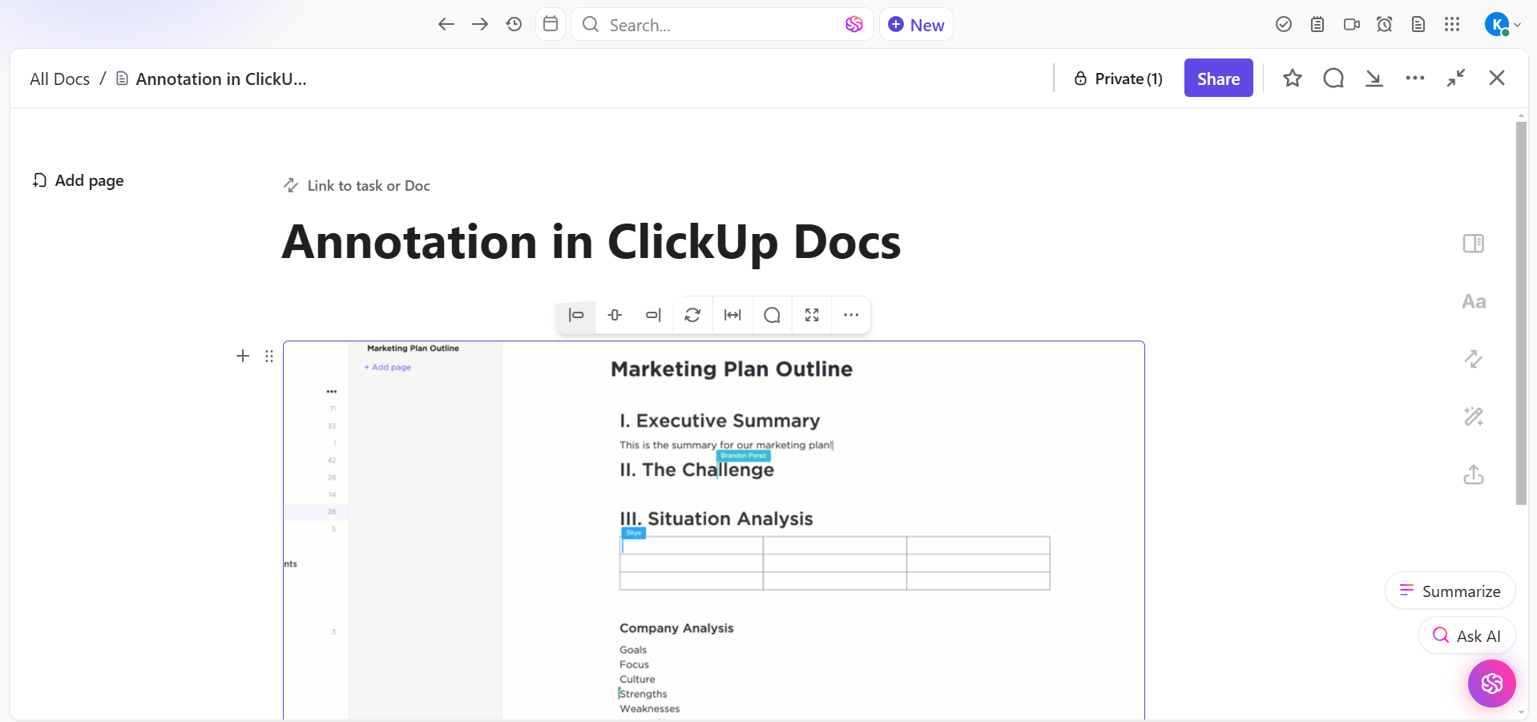Image resolution: width=1537 pixels, height=722 pixels.
Task: Click the Search field
Action: coord(721,25)
